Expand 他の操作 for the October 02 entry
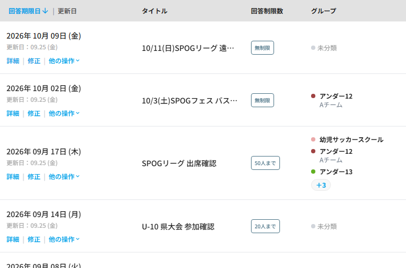The image size is (406, 268). [x=64, y=113]
